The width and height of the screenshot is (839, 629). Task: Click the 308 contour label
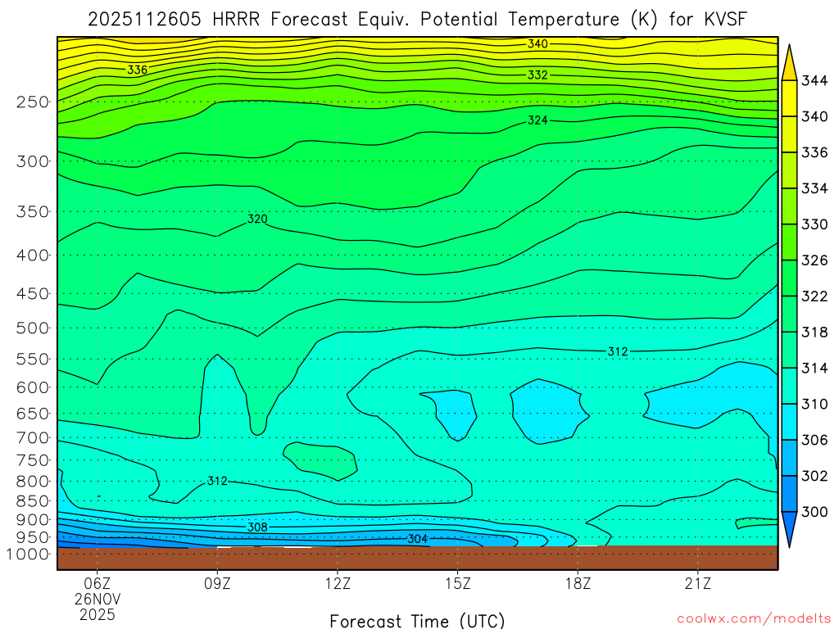257,527
